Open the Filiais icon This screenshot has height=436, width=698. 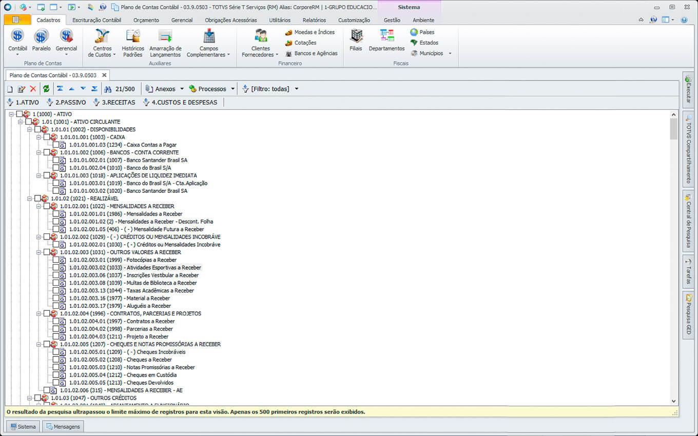[x=356, y=37]
